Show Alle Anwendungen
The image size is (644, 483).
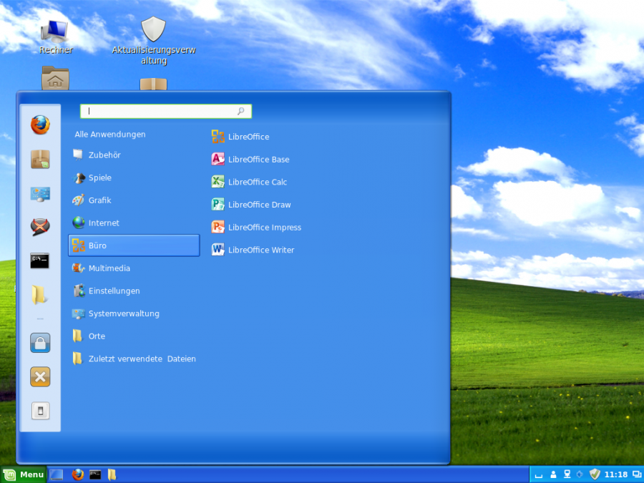[109, 134]
